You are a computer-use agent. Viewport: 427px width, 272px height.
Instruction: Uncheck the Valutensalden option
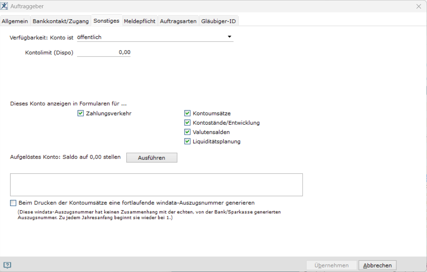tap(187, 132)
